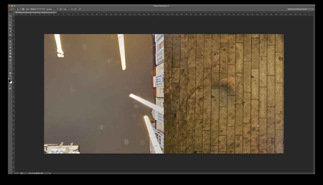
Task: Select the Brush tool in toolbox
Action: (x=10, y=38)
